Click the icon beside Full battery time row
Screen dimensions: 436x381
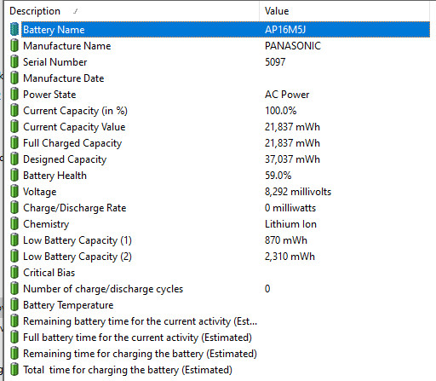pyautogui.click(x=14, y=337)
